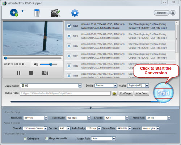Click the Find Target button

[126, 94]
